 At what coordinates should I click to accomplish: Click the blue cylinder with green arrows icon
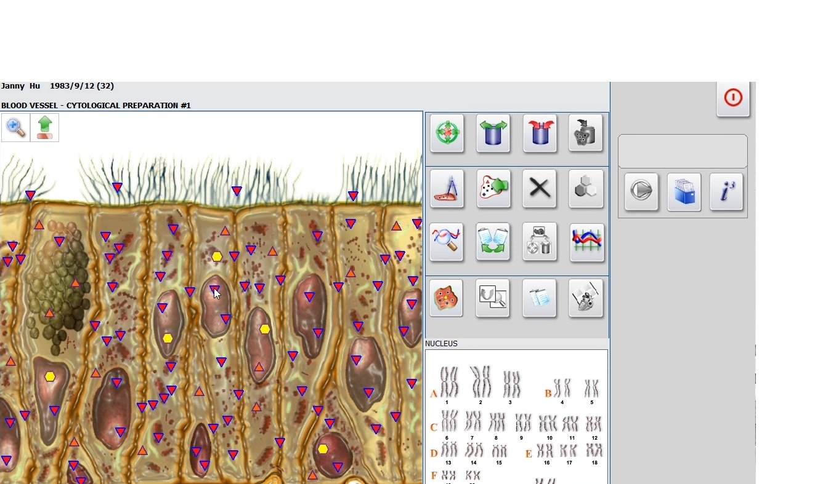coord(493,133)
